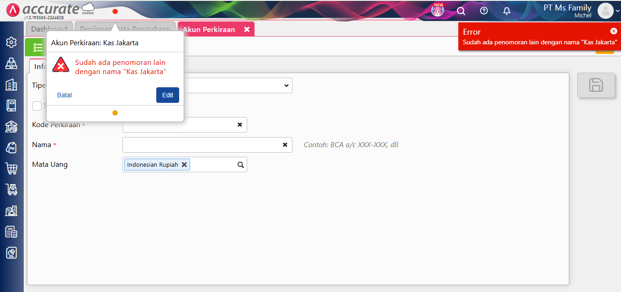Screen dimensions: 621x292
Task: Expand the Tipe dropdown arrow
Action: [x=286, y=85]
